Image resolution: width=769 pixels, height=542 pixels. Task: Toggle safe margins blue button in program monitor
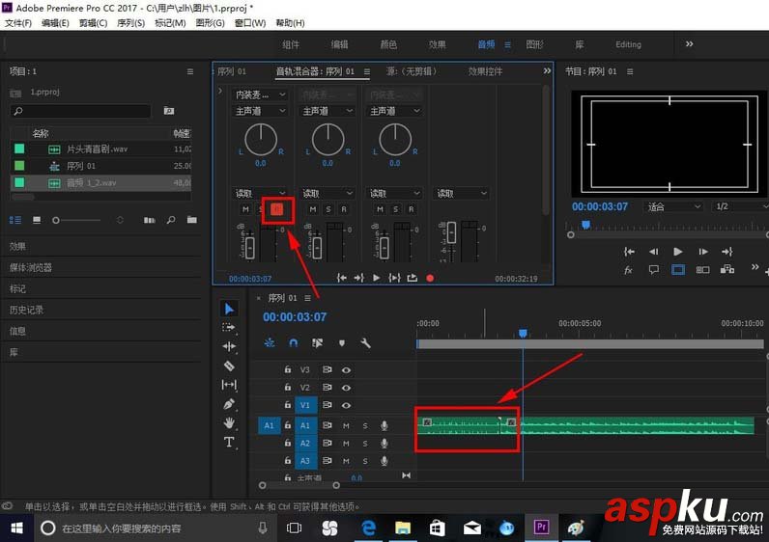(678, 269)
